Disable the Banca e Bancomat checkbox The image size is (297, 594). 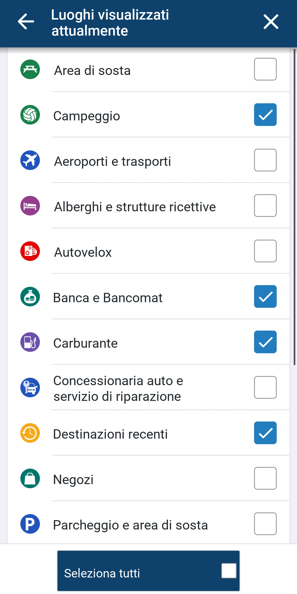265,296
